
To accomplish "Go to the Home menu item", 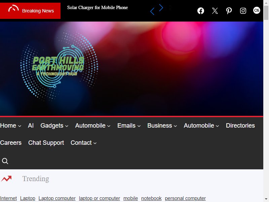I will pos(8,126).
